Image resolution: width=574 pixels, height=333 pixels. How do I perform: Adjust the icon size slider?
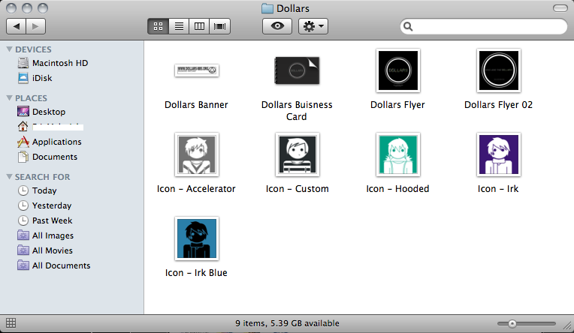click(x=512, y=323)
